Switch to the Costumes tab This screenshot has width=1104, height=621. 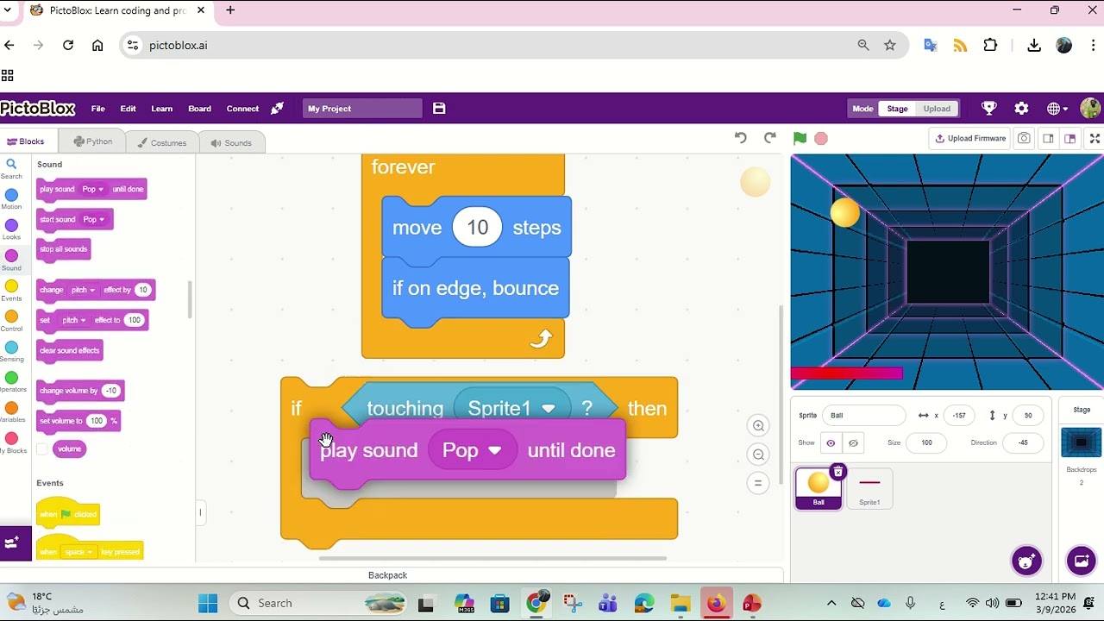[x=161, y=142]
